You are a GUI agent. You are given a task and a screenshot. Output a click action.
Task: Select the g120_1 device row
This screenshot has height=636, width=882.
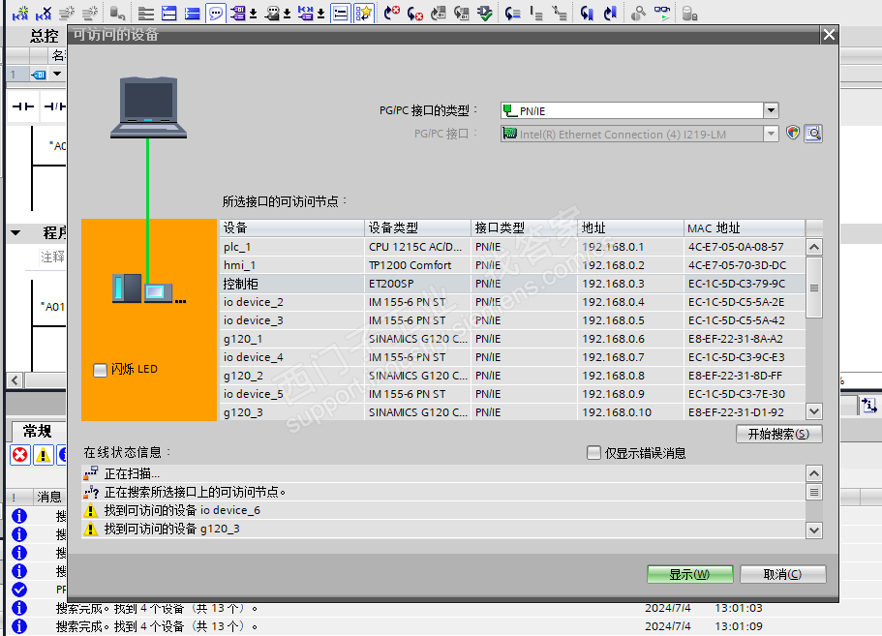512,339
